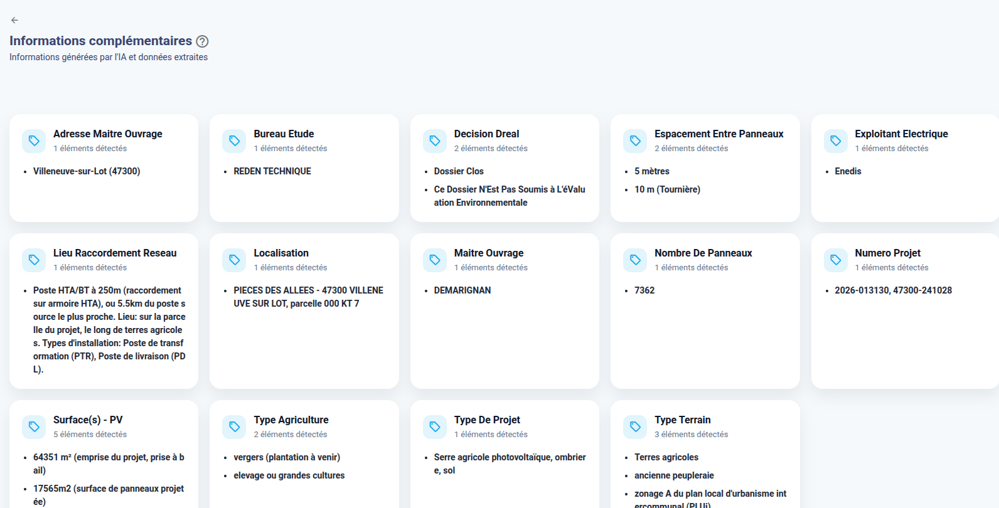This screenshot has height=508, width=999.
Task: Click the 7362 panel count value
Action: point(644,290)
